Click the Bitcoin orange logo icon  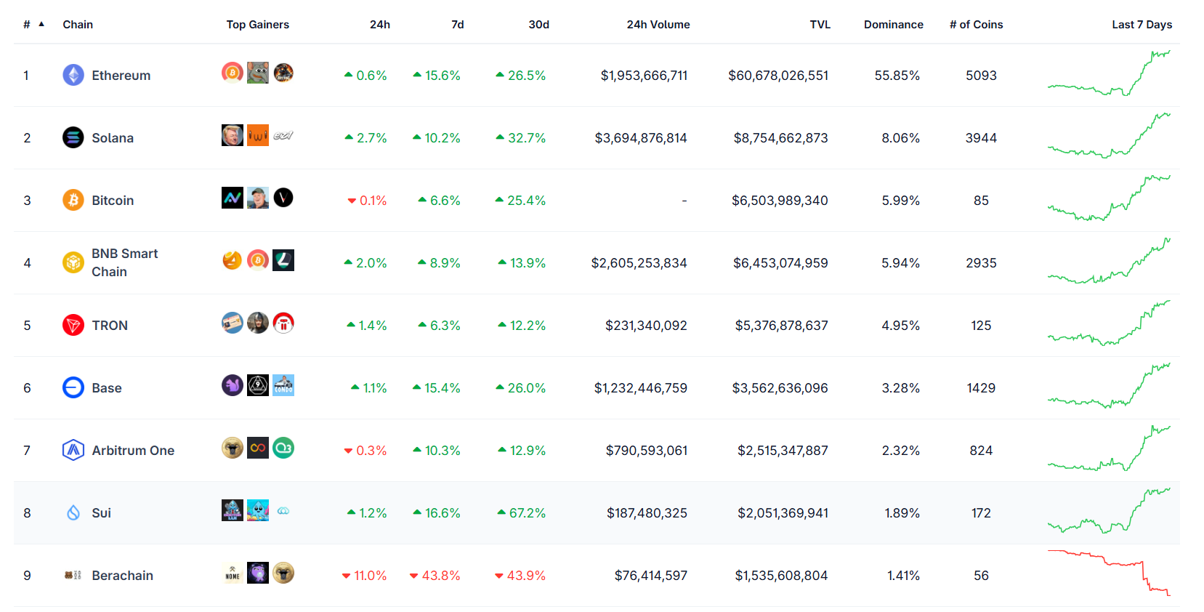(73, 200)
